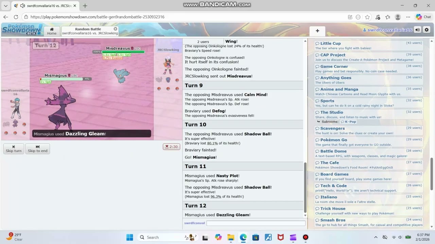Go to the Home tab
This screenshot has width=435, height=244.
[52, 31]
